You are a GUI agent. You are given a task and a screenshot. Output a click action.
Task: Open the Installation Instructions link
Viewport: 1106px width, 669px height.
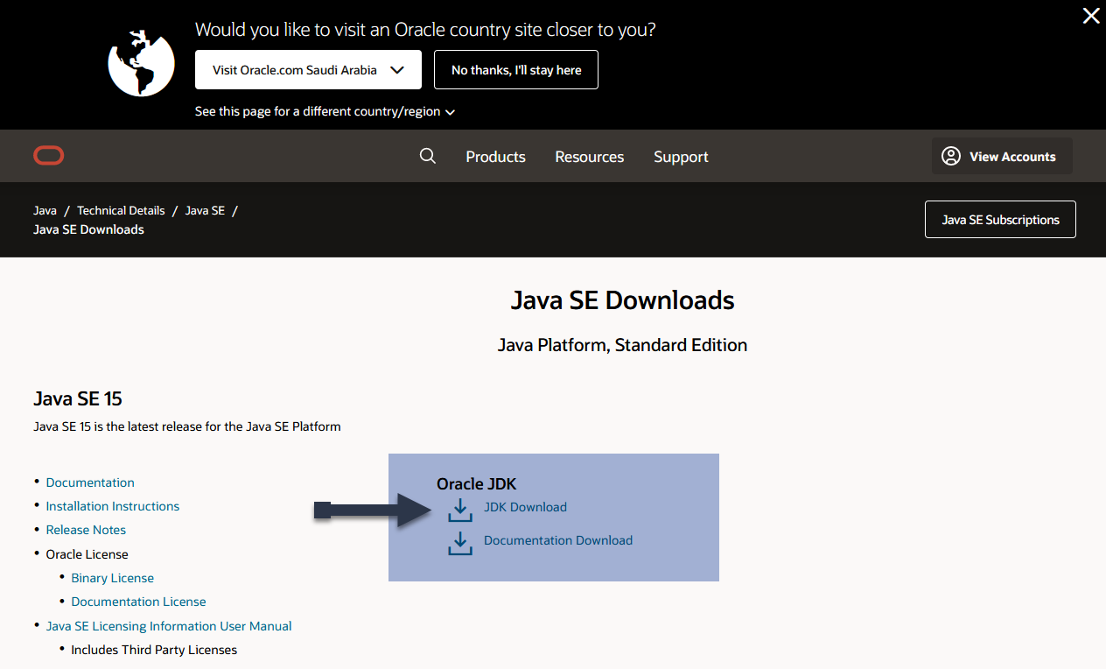(x=113, y=506)
